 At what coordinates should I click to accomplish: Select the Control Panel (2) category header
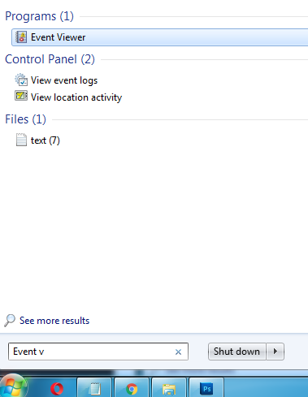[x=50, y=59]
